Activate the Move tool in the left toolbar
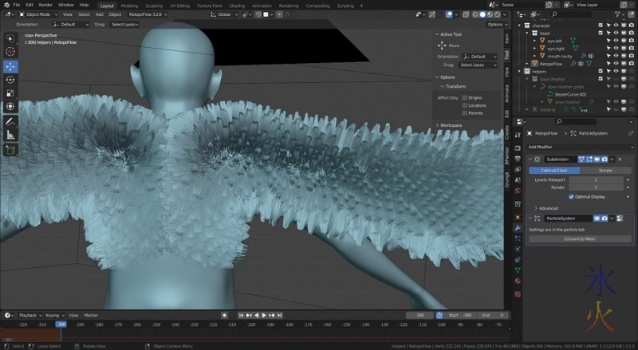 point(10,66)
